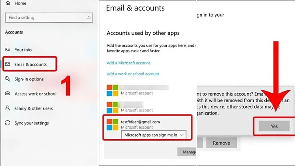Click the Remove button

tap(222, 143)
